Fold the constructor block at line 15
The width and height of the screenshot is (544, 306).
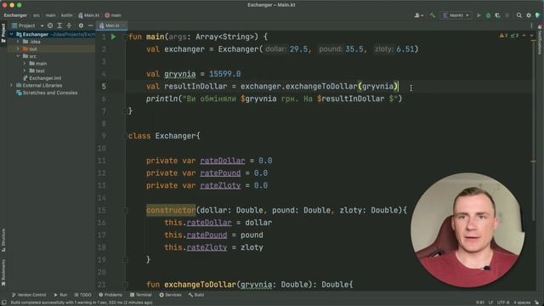coord(125,210)
